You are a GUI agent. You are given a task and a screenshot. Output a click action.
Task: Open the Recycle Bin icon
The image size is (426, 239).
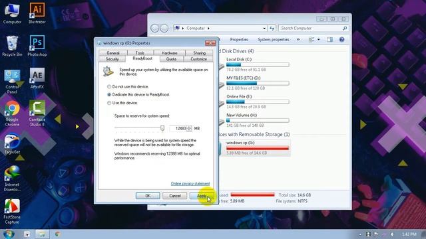(12, 46)
